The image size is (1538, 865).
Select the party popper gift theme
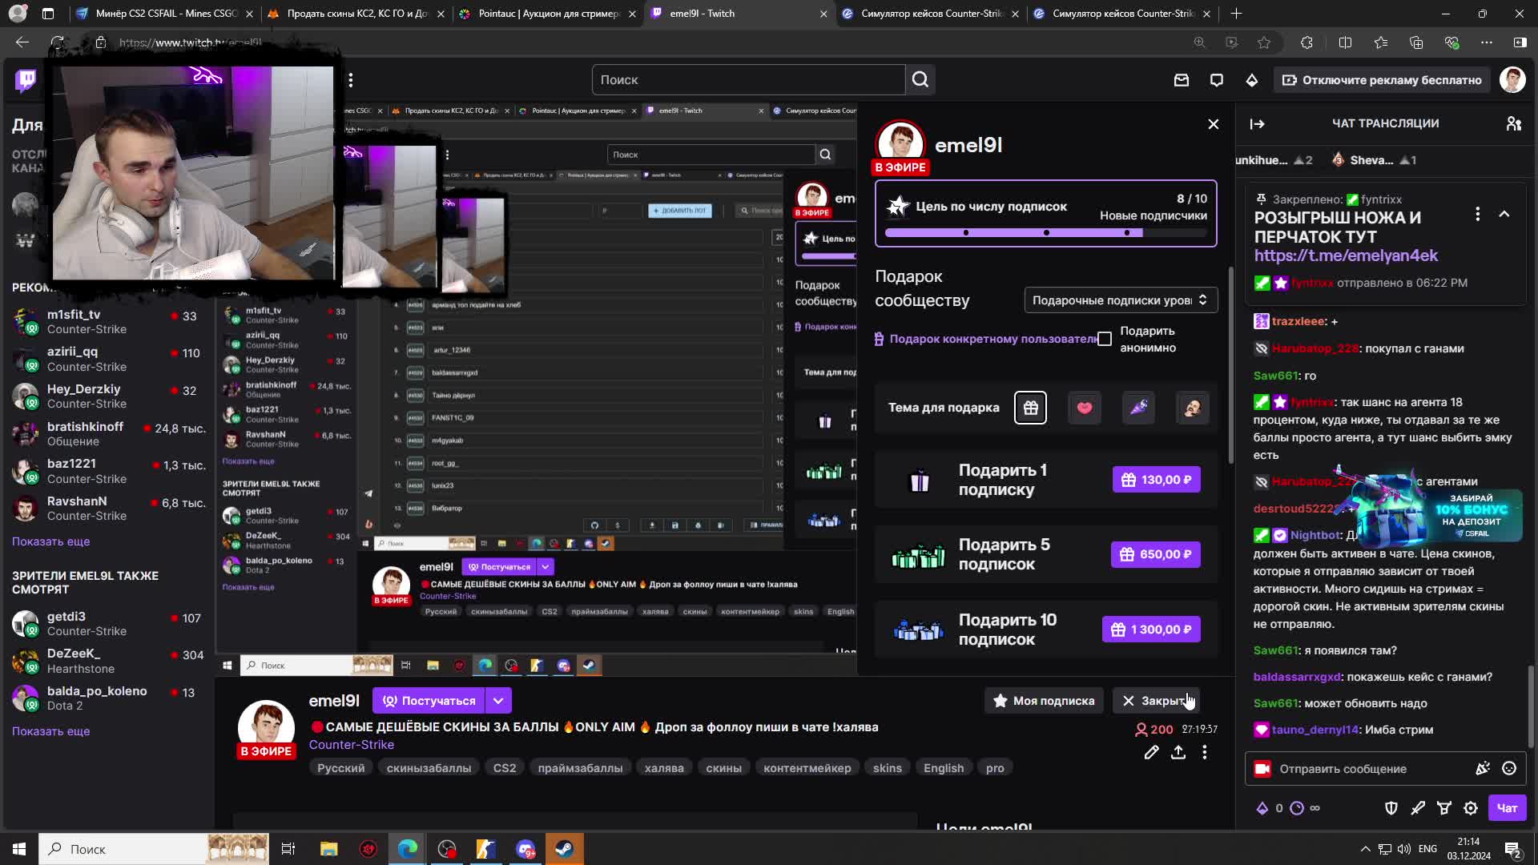pos(1138,408)
